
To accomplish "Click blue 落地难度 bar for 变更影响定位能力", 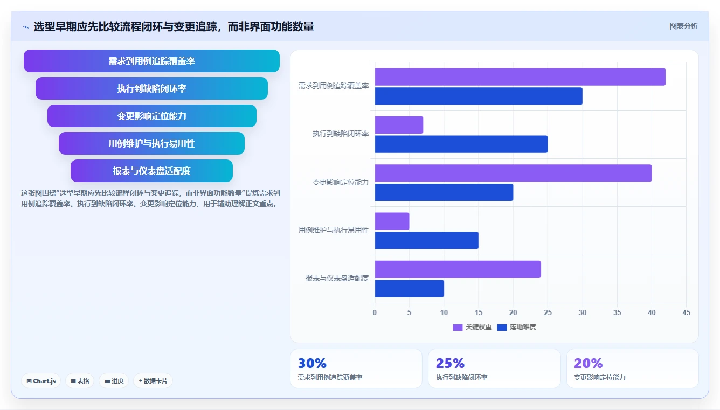I will coord(444,192).
